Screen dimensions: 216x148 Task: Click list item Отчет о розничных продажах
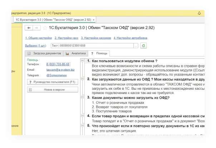click(x=118, y=103)
